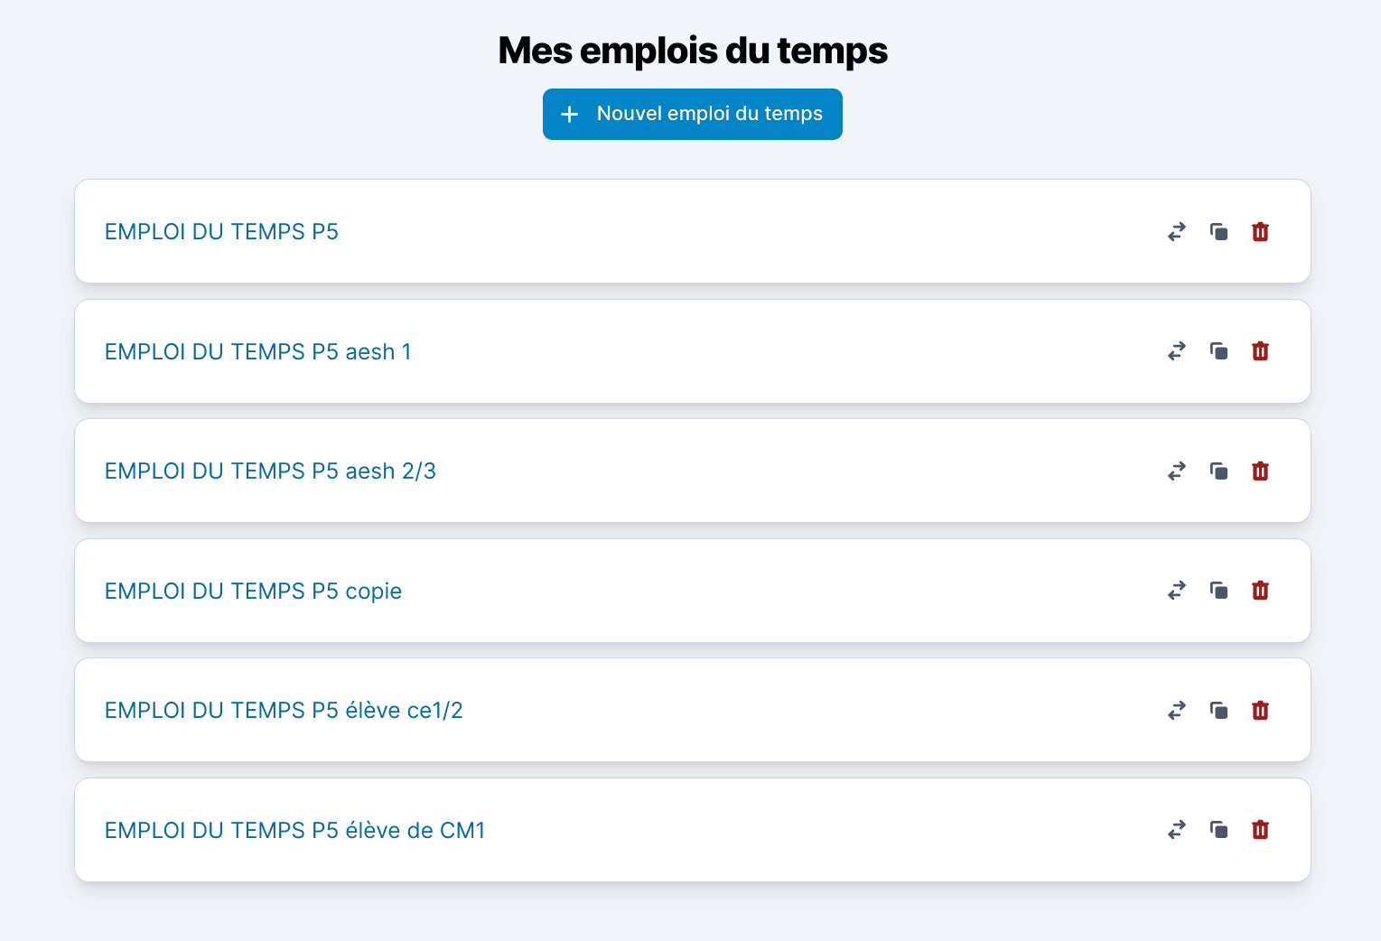1381x941 pixels.
Task: Delete the P5 élève de CM1 schedule
Action: (1260, 830)
